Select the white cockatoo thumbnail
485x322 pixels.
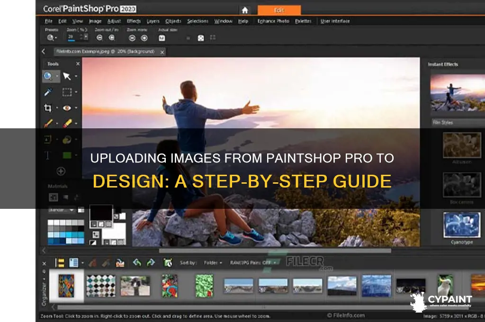point(445,286)
